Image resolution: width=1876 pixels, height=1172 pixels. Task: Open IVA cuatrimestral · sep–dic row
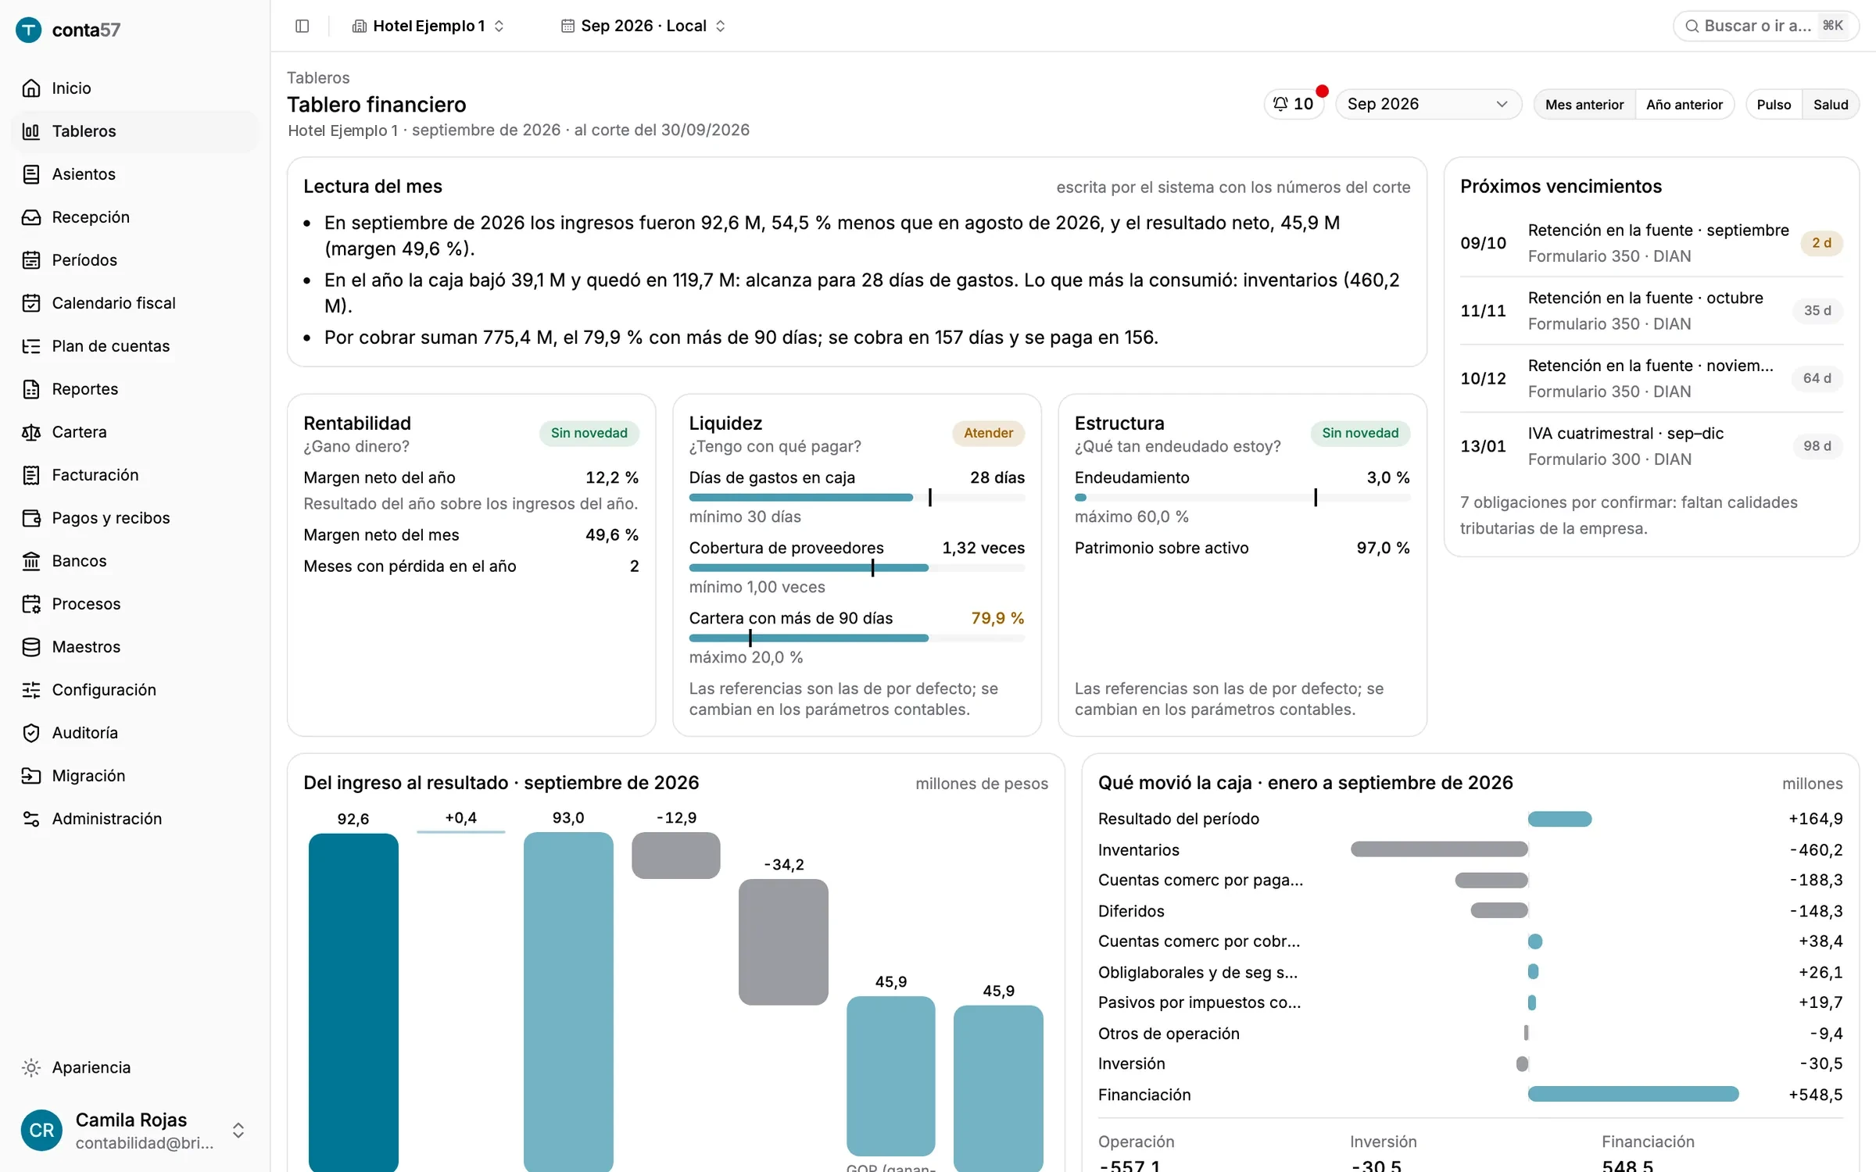click(1651, 446)
